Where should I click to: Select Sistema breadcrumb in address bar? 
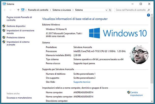(x=79, y=10)
